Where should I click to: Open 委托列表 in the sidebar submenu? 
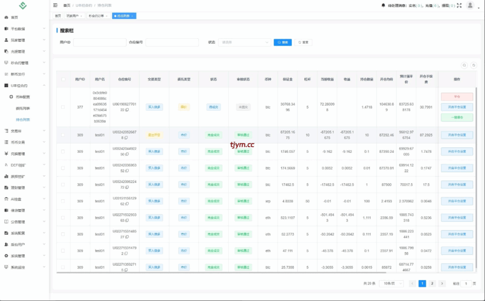[23, 108]
